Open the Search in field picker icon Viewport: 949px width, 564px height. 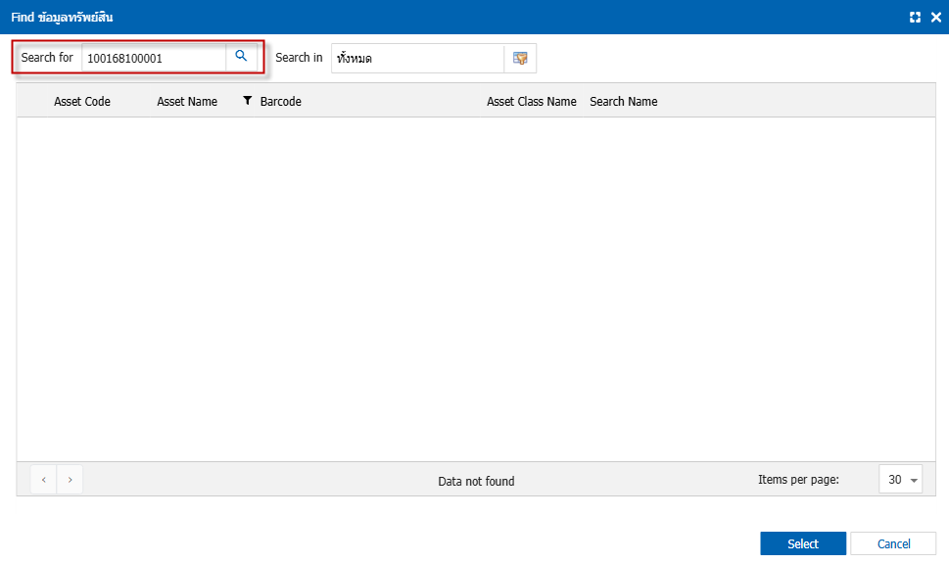(520, 58)
